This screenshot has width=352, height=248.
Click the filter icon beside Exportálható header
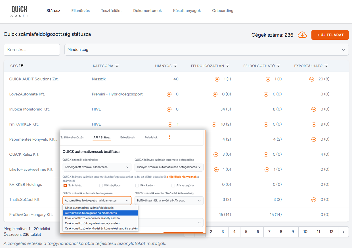click(x=326, y=66)
